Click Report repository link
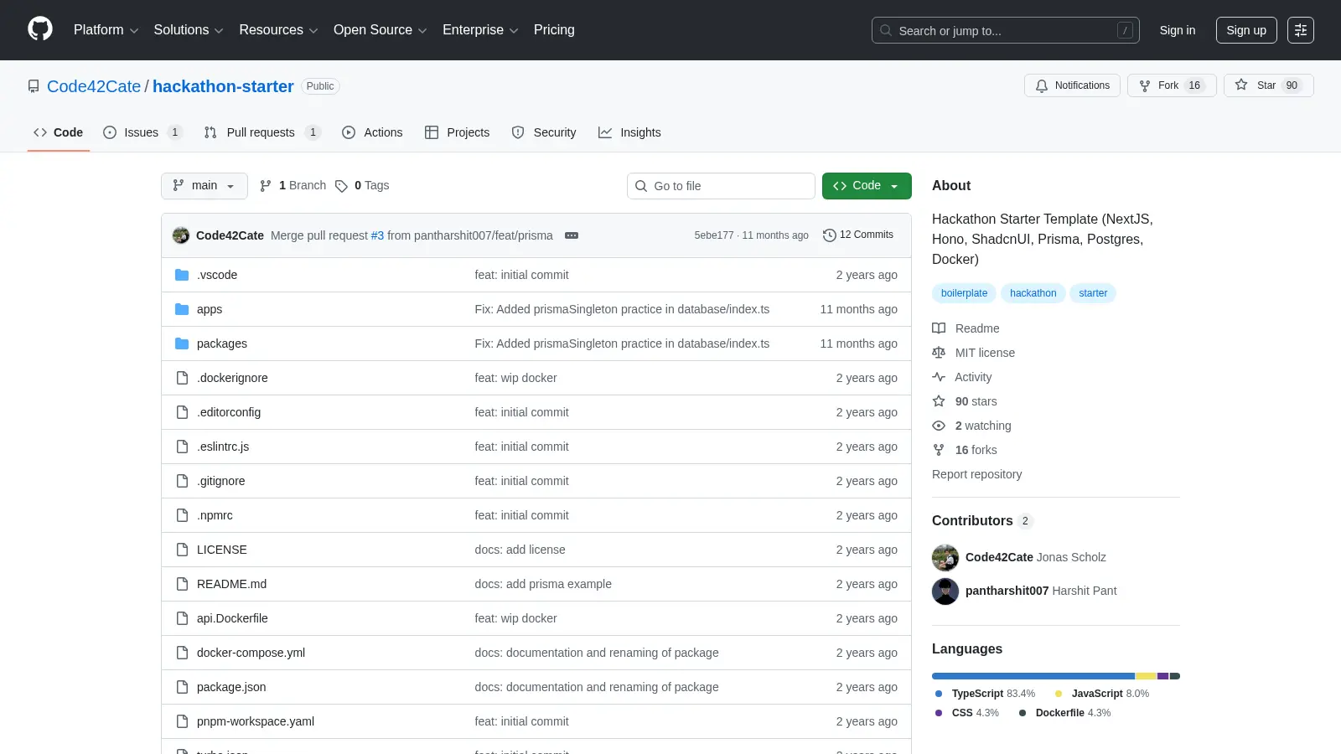1341x754 pixels. [x=976, y=474]
